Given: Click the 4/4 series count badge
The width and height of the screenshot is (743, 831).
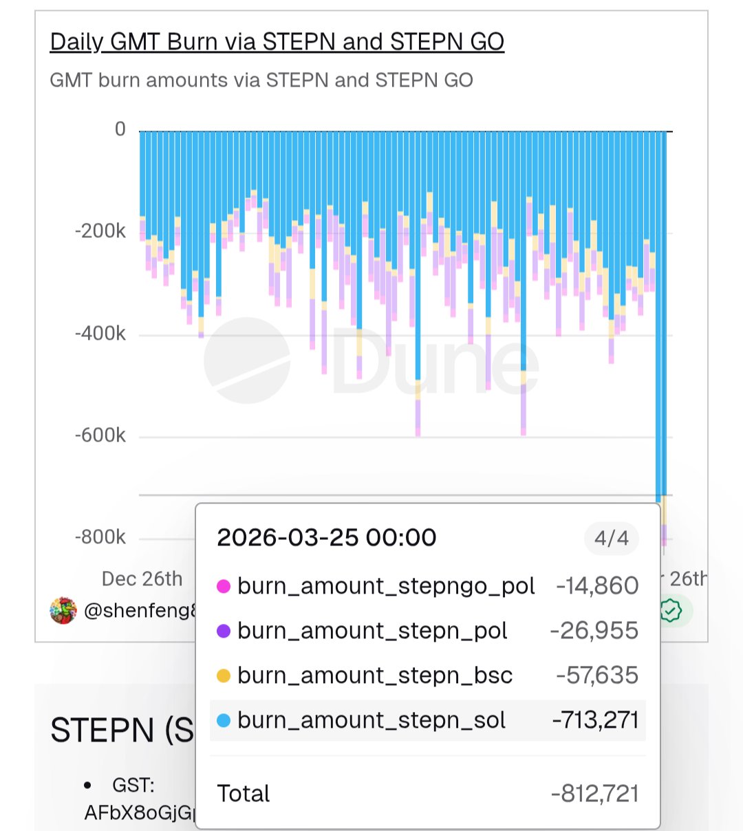Looking at the screenshot, I should tap(612, 538).
